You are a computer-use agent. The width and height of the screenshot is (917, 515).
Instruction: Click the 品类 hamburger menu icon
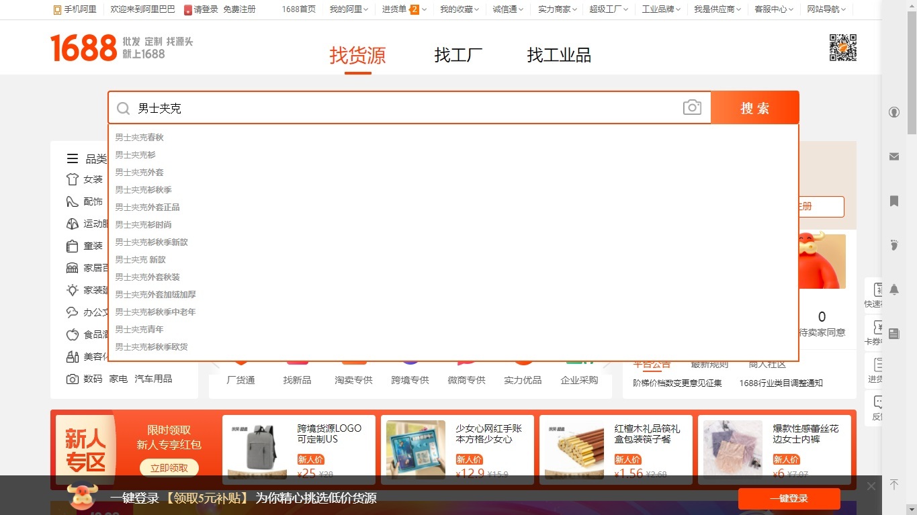click(73, 159)
